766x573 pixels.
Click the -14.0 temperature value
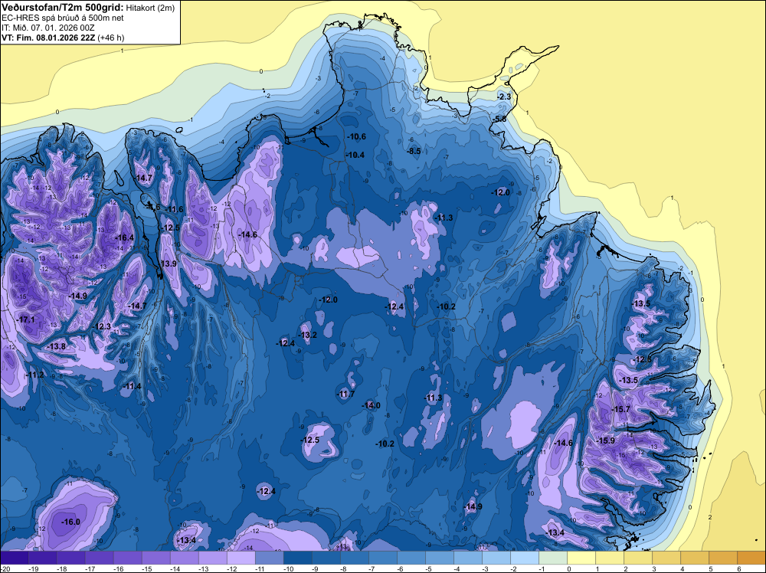pyautogui.click(x=371, y=405)
